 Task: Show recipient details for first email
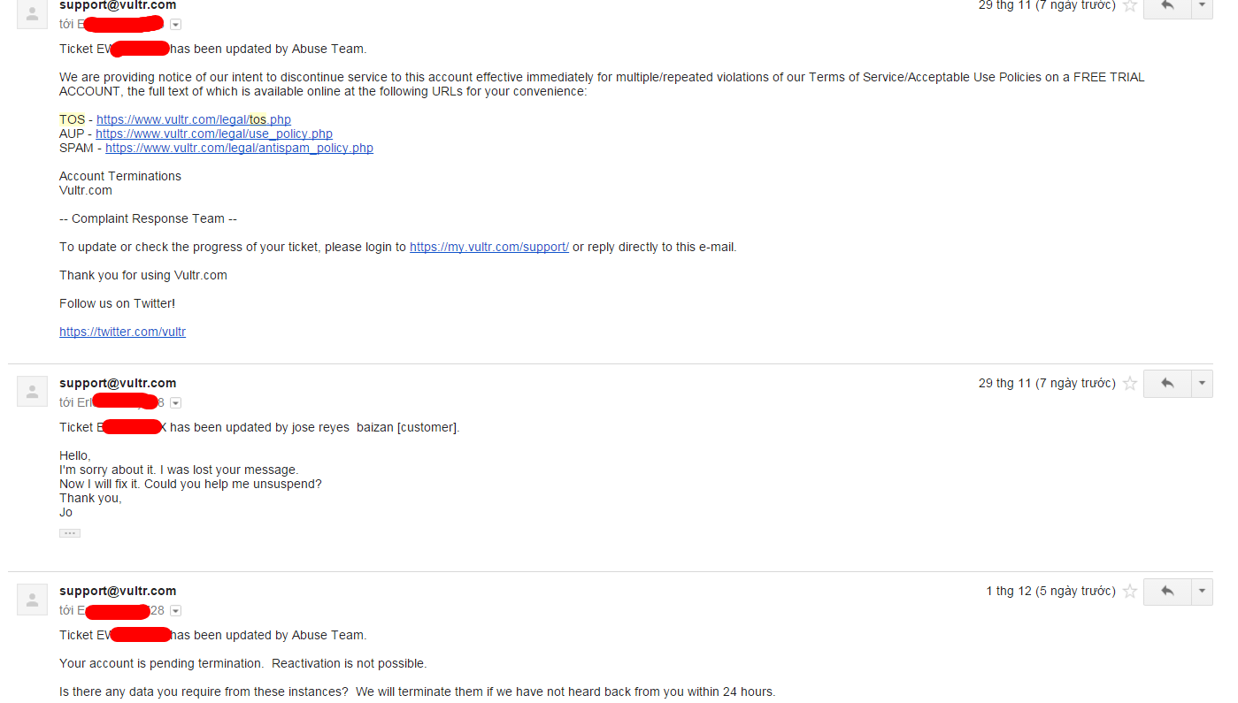tap(175, 24)
